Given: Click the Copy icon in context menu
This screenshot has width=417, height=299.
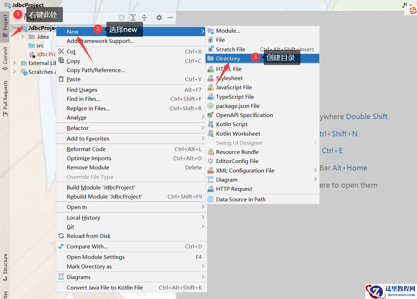Looking at the screenshot, I should (61, 60).
